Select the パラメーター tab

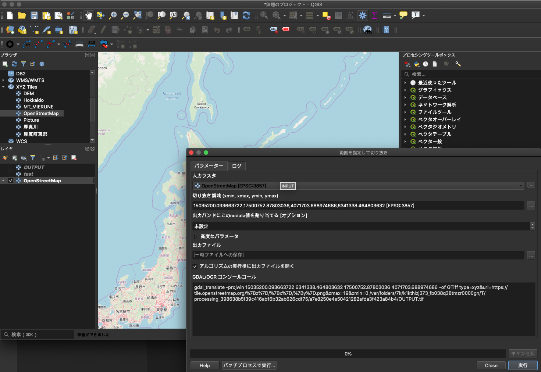[x=209, y=166]
